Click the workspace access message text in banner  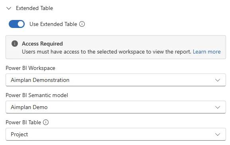(107, 52)
